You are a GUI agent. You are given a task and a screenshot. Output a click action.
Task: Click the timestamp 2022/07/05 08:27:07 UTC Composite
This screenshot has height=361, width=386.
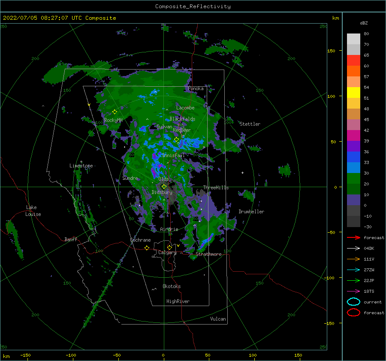click(x=59, y=18)
